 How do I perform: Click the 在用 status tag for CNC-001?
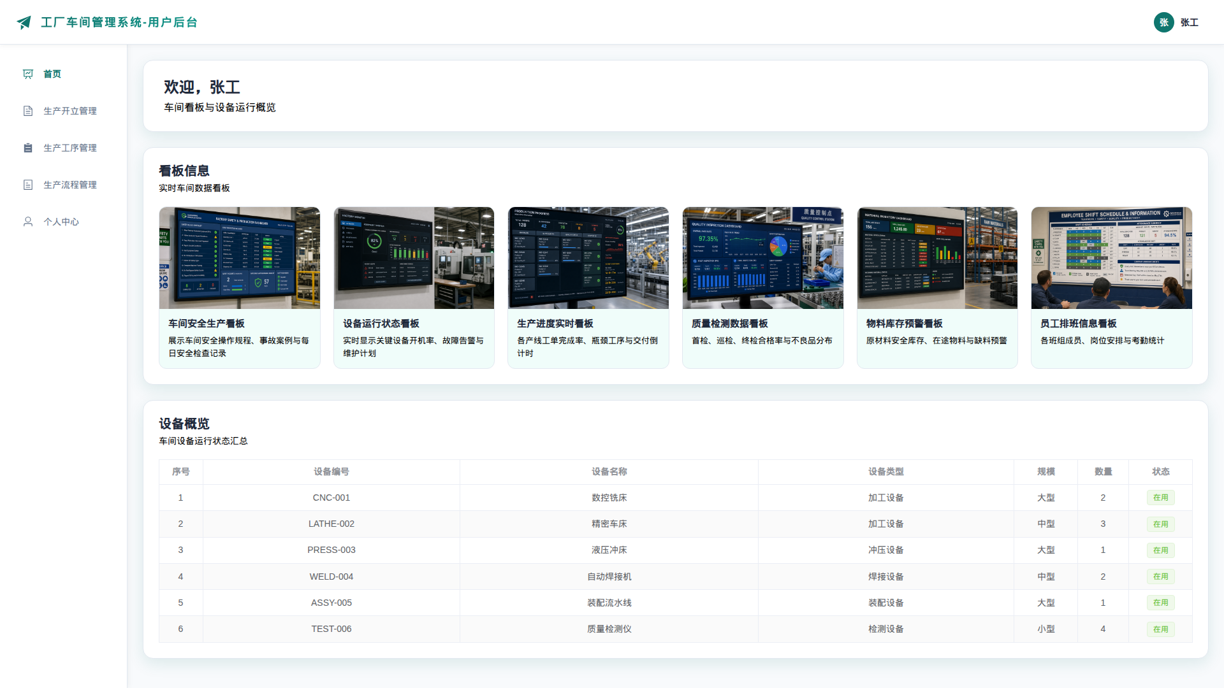point(1161,498)
